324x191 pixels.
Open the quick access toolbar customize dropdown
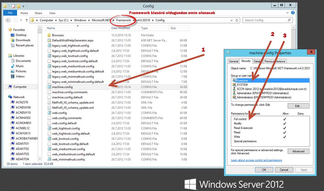23,6
